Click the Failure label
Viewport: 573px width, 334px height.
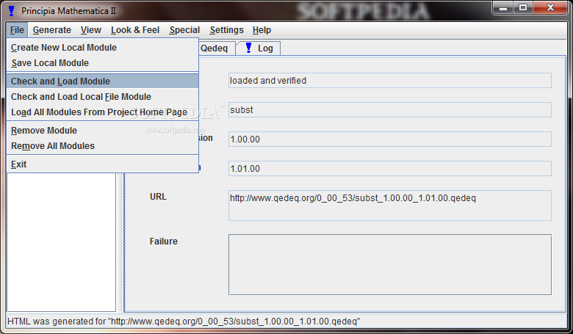(164, 242)
